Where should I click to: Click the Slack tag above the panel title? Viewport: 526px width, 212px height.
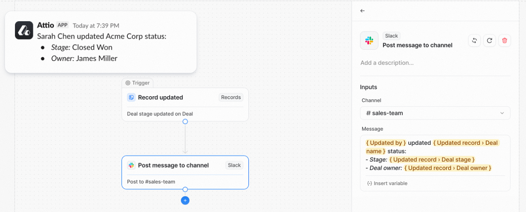392,36
